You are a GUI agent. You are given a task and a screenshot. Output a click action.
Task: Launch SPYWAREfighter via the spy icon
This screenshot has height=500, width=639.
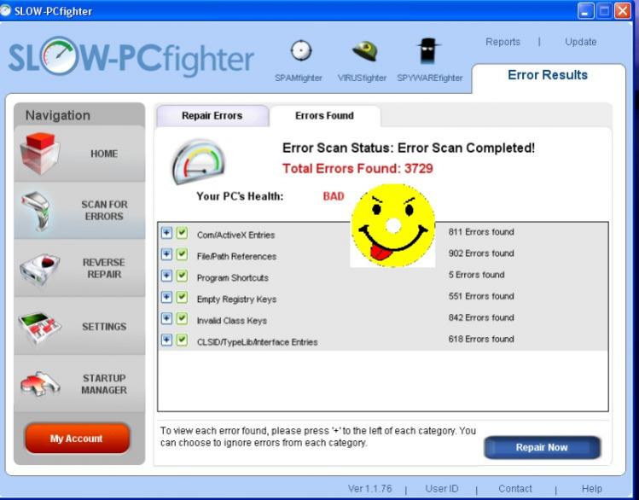[428, 52]
